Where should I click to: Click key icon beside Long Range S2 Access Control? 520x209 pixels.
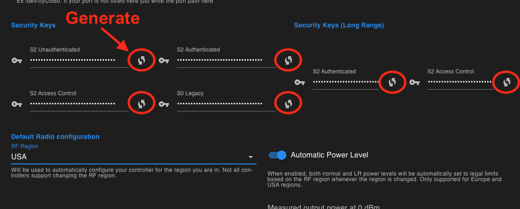tap(414, 82)
